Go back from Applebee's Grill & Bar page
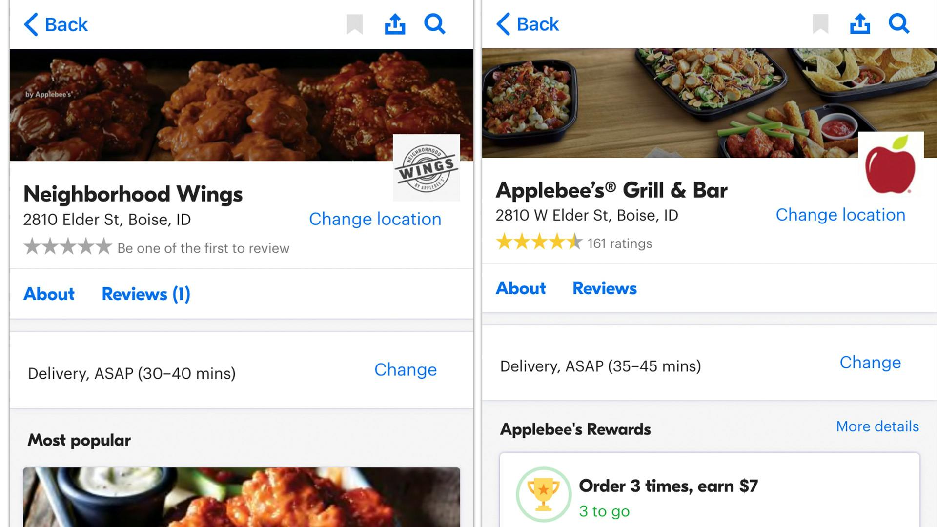This screenshot has height=527, width=937. tap(528, 24)
